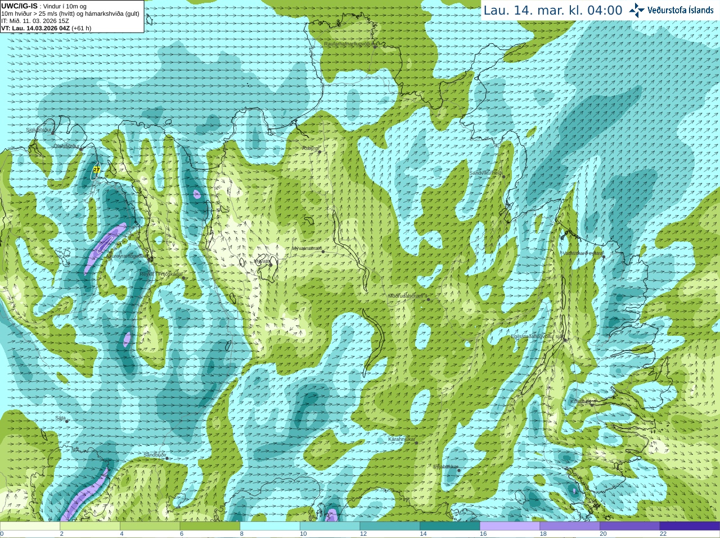Image resolution: width=720 pixels, height=538 pixels.
Task: Click the 'Eyjabakkar' label text
Action: [x=446, y=467]
